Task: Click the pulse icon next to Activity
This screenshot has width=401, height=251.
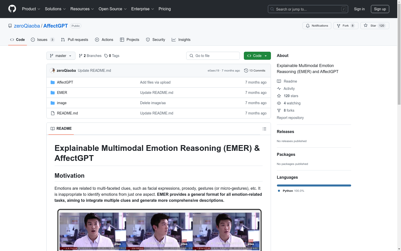Action: (279, 89)
